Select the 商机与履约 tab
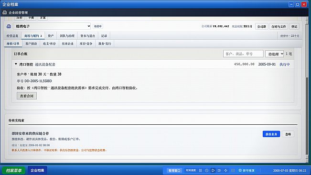 click(33, 36)
